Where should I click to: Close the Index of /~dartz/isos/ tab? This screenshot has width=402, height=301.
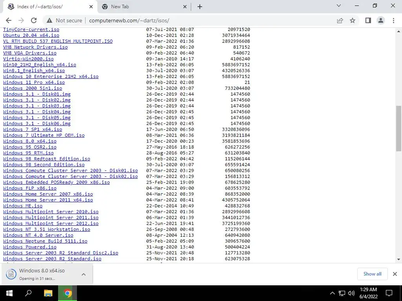(x=91, y=7)
